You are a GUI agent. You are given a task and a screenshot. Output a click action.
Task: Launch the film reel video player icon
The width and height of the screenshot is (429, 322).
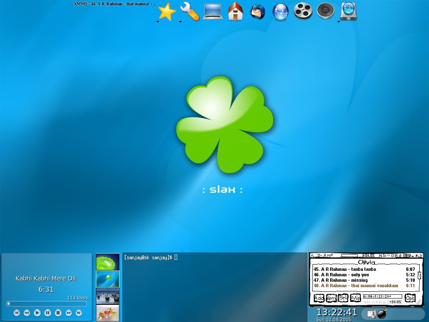tap(303, 11)
